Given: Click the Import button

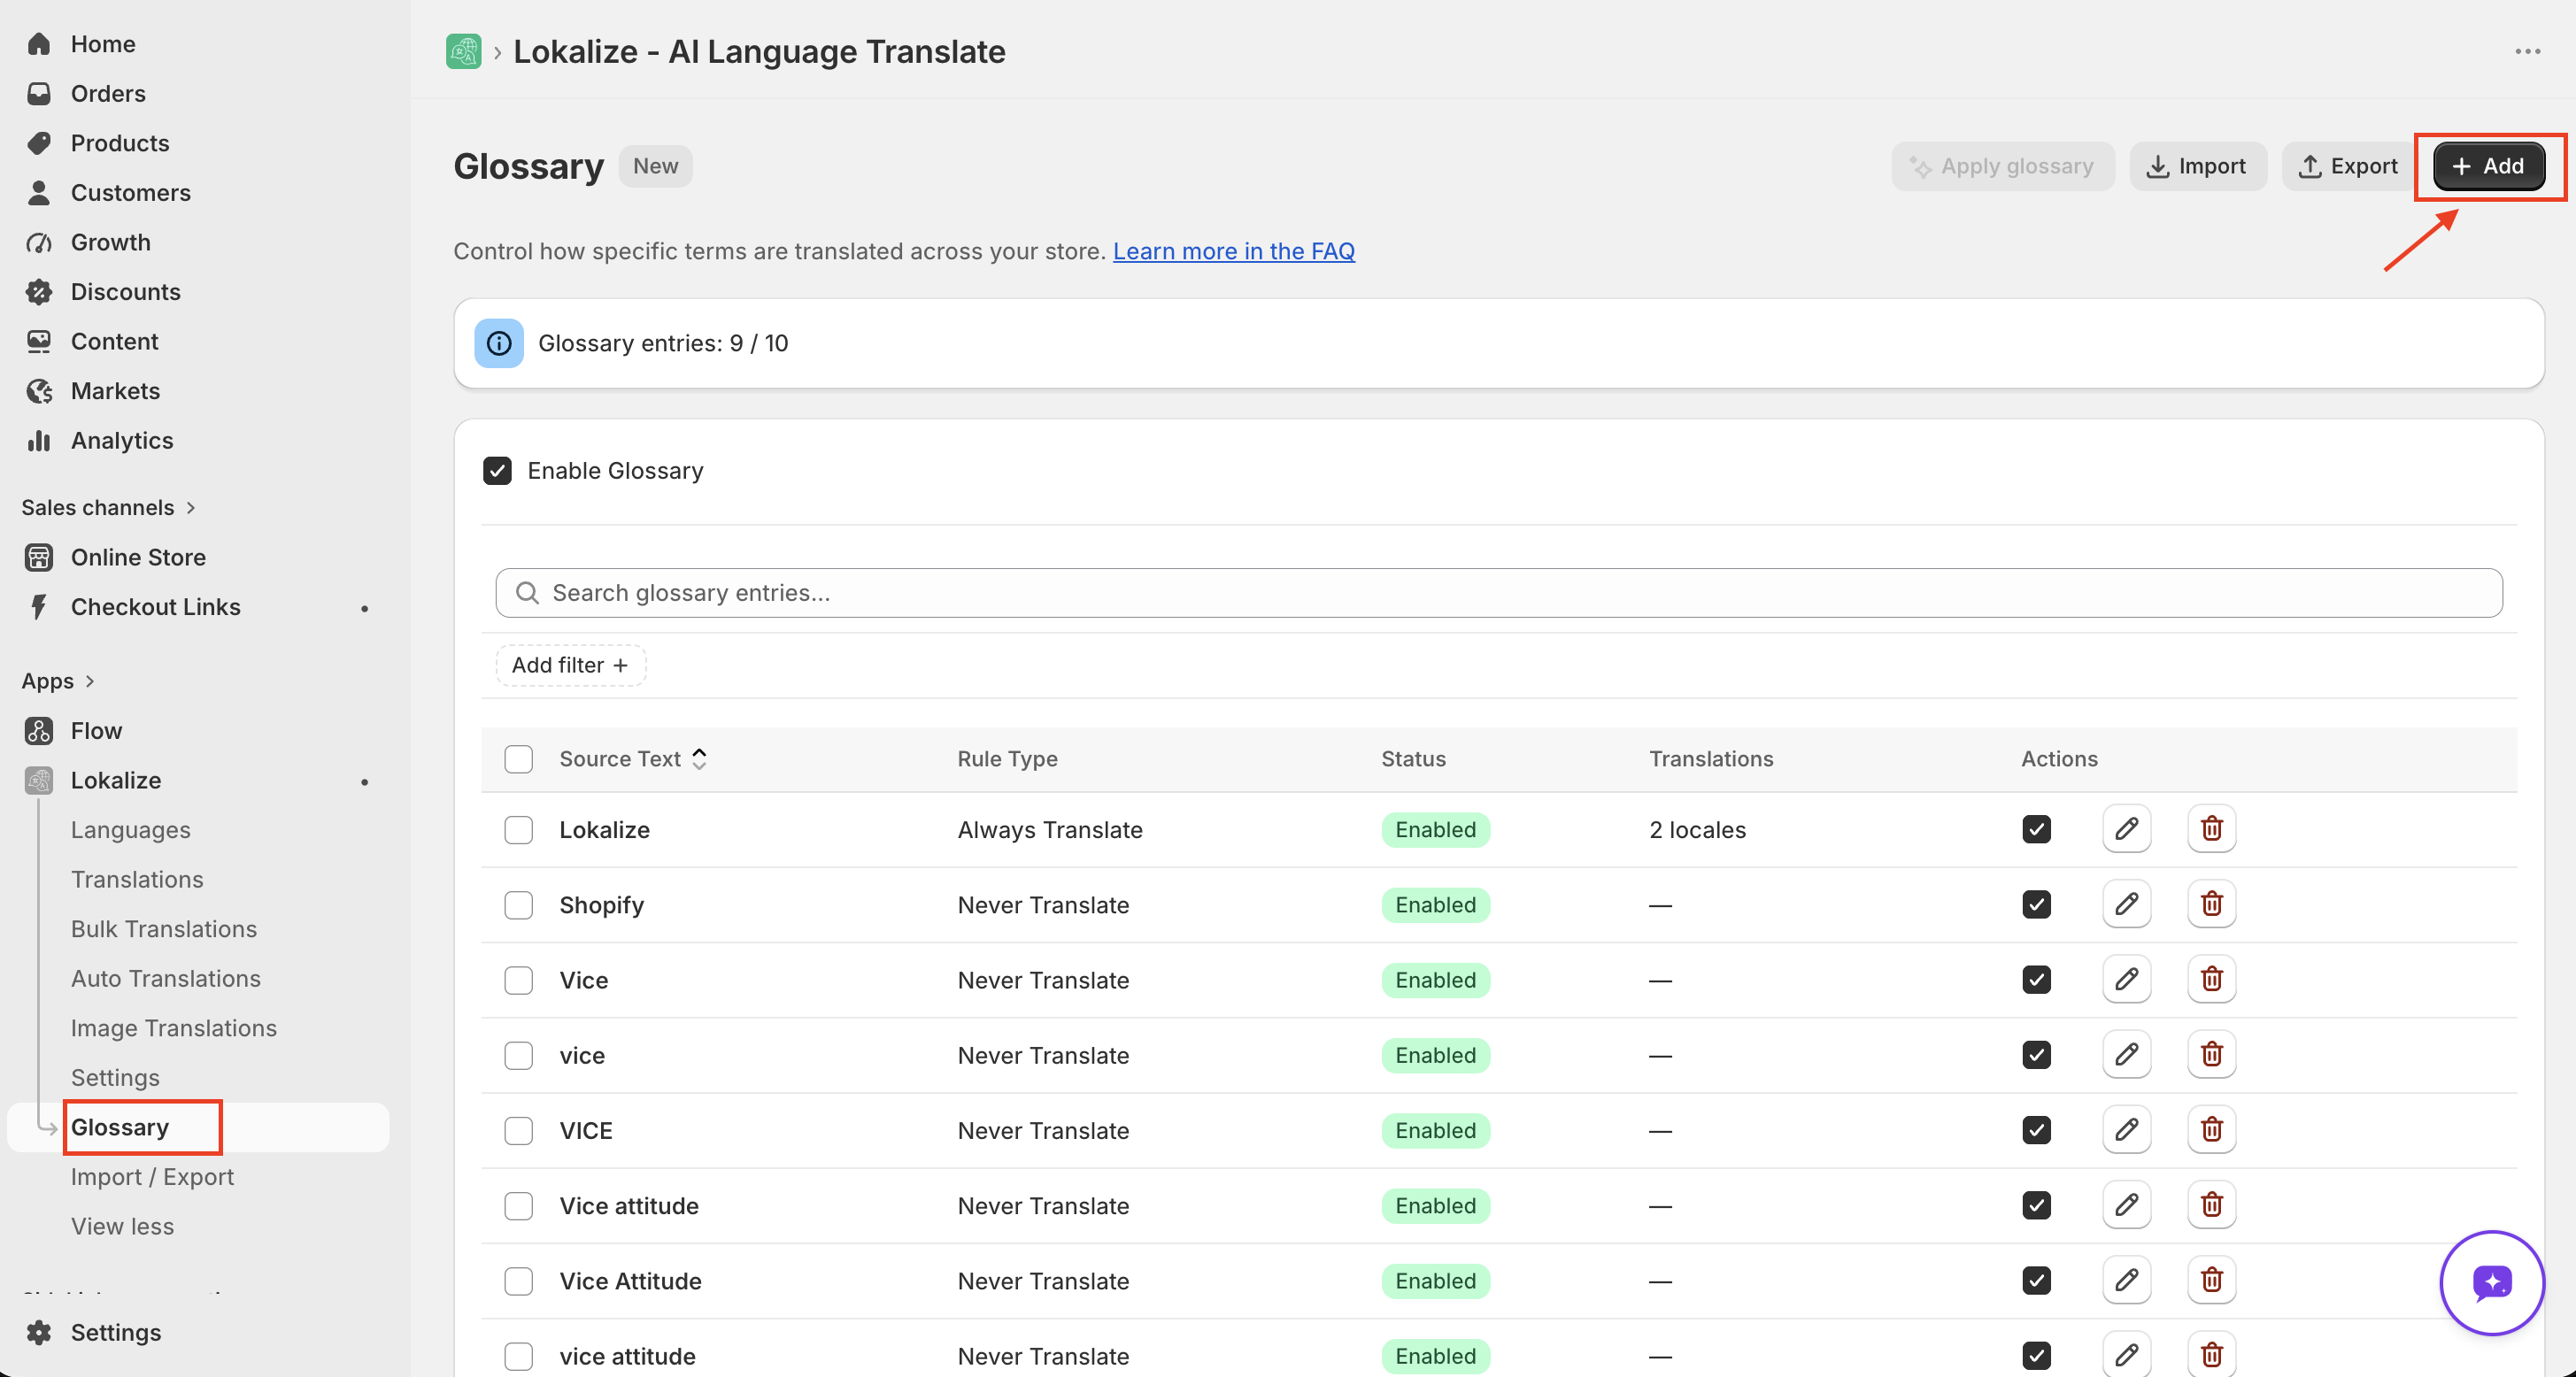Looking at the screenshot, I should (x=2197, y=166).
